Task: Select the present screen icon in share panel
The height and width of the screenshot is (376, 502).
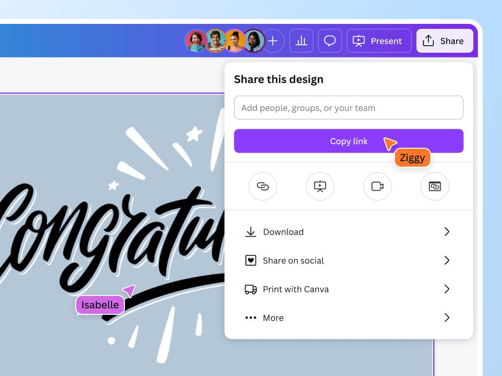Action: pos(320,186)
